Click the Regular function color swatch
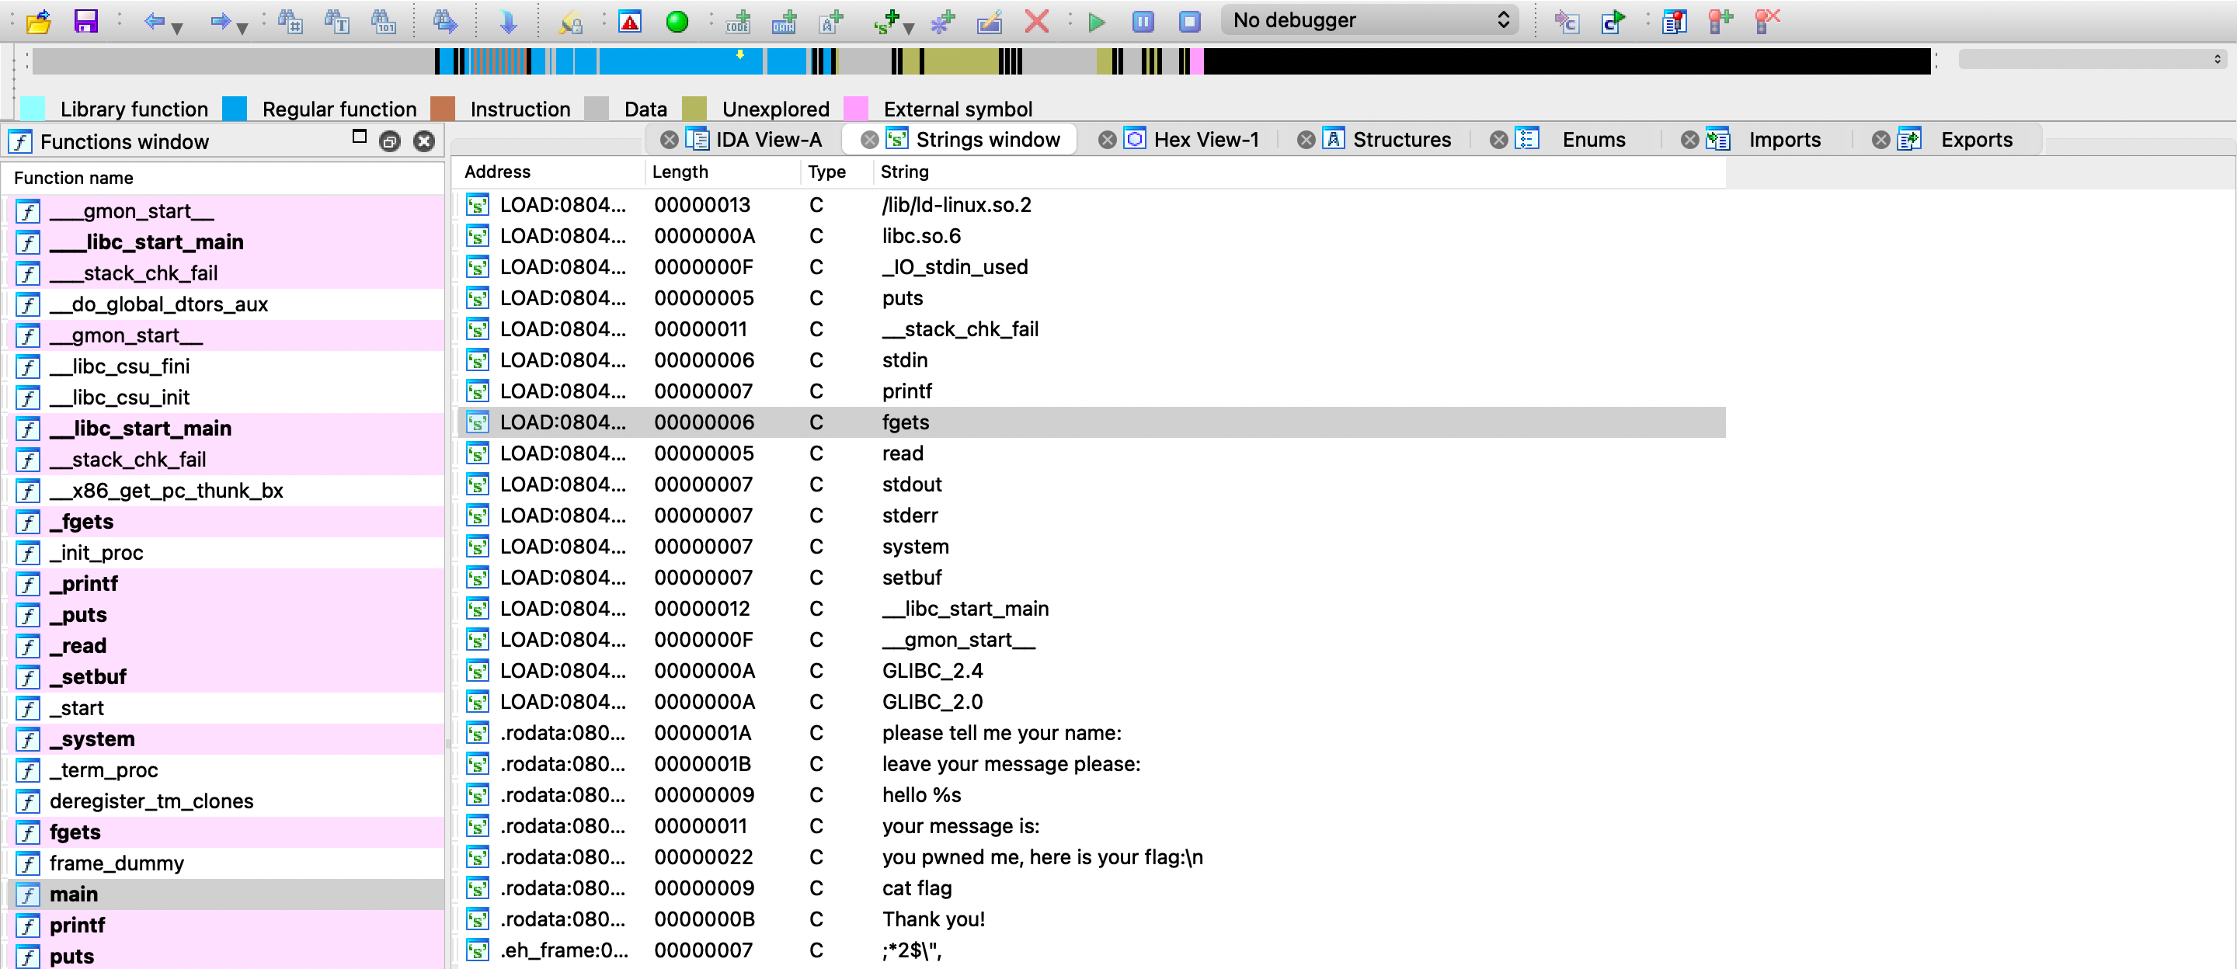 click(235, 109)
